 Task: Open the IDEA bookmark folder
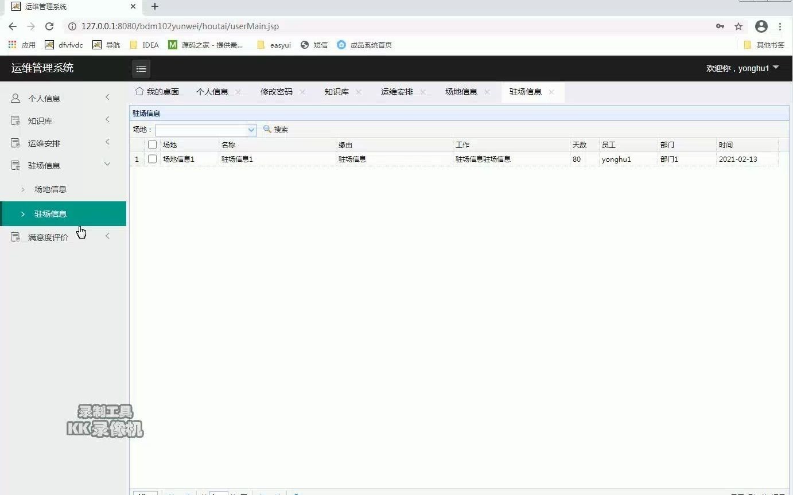click(x=145, y=45)
